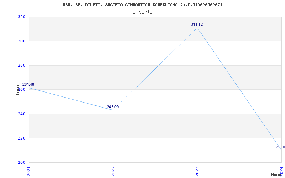
Task: Click the 240 y-axis value
Action: 21,114
